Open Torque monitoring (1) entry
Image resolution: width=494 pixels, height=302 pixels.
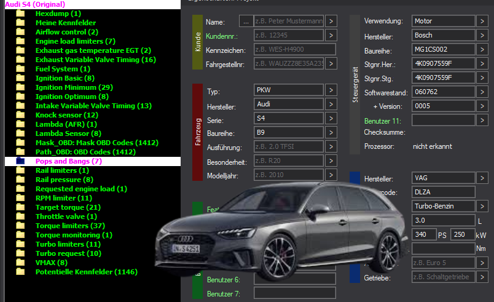pyautogui.click(x=74, y=235)
